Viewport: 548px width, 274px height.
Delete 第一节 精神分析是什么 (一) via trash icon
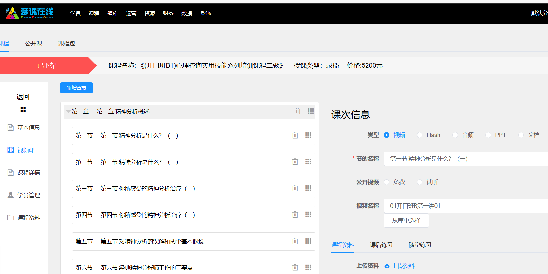tap(295, 135)
